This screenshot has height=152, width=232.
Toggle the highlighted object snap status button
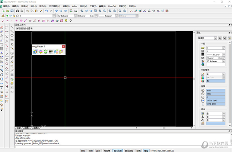click(118, 150)
